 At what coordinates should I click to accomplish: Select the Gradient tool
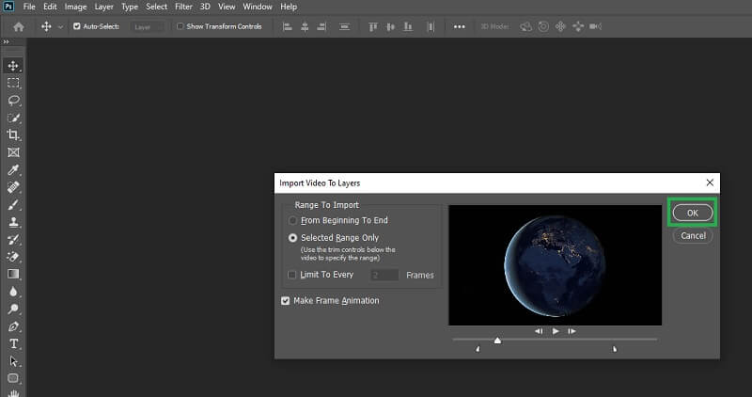click(x=13, y=274)
